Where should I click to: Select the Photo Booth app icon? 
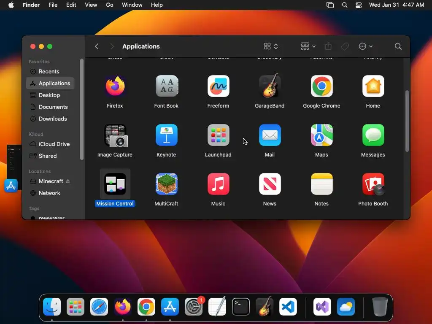click(373, 184)
